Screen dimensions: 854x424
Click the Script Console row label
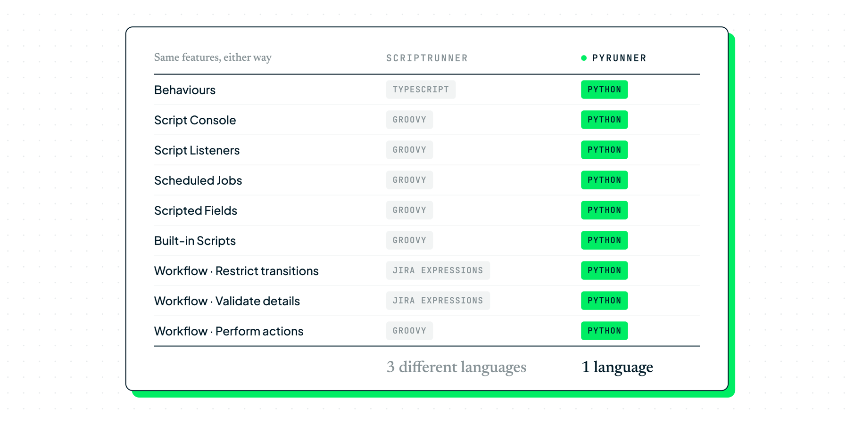(195, 120)
